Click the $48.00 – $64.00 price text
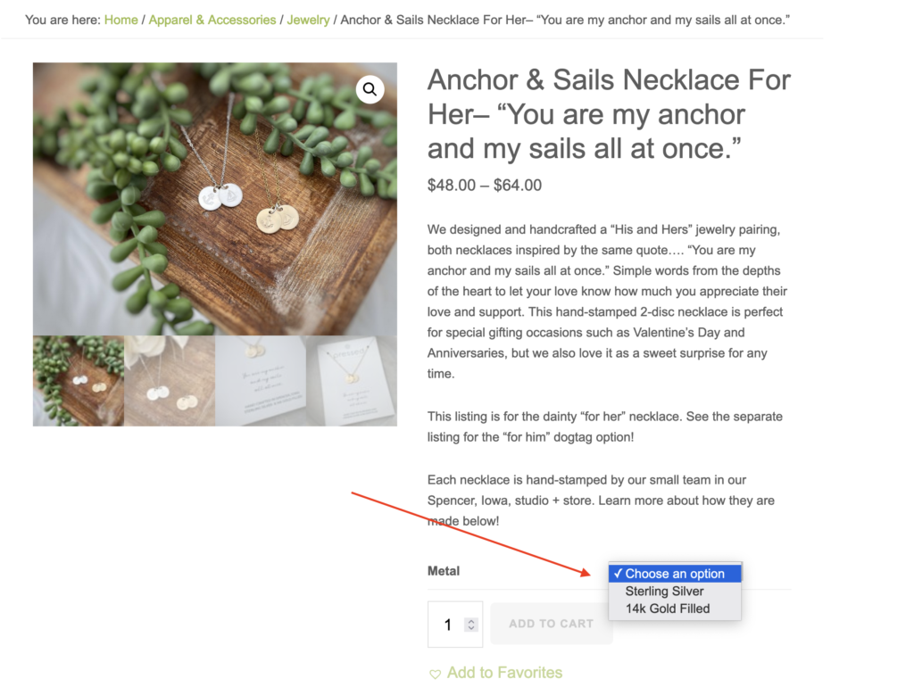Viewport: 914px width, 687px height. 485,186
